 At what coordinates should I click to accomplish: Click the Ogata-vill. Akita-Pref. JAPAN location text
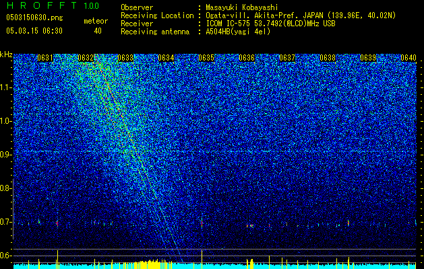301,15
